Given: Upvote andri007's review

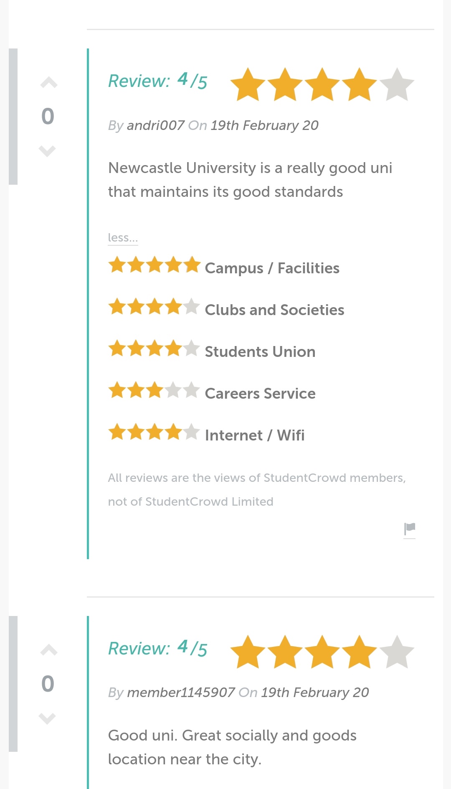Looking at the screenshot, I should [x=48, y=83].
